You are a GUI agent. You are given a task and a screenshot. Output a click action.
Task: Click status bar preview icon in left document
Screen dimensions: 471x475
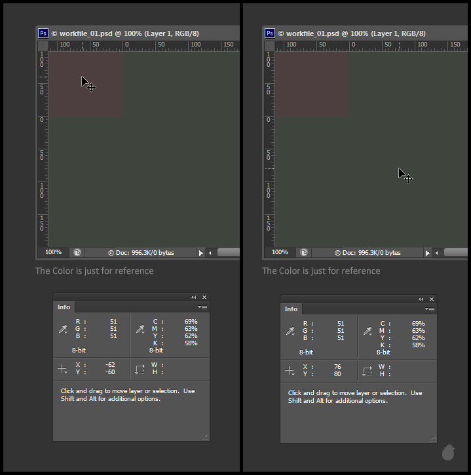[x=77, y=252]
